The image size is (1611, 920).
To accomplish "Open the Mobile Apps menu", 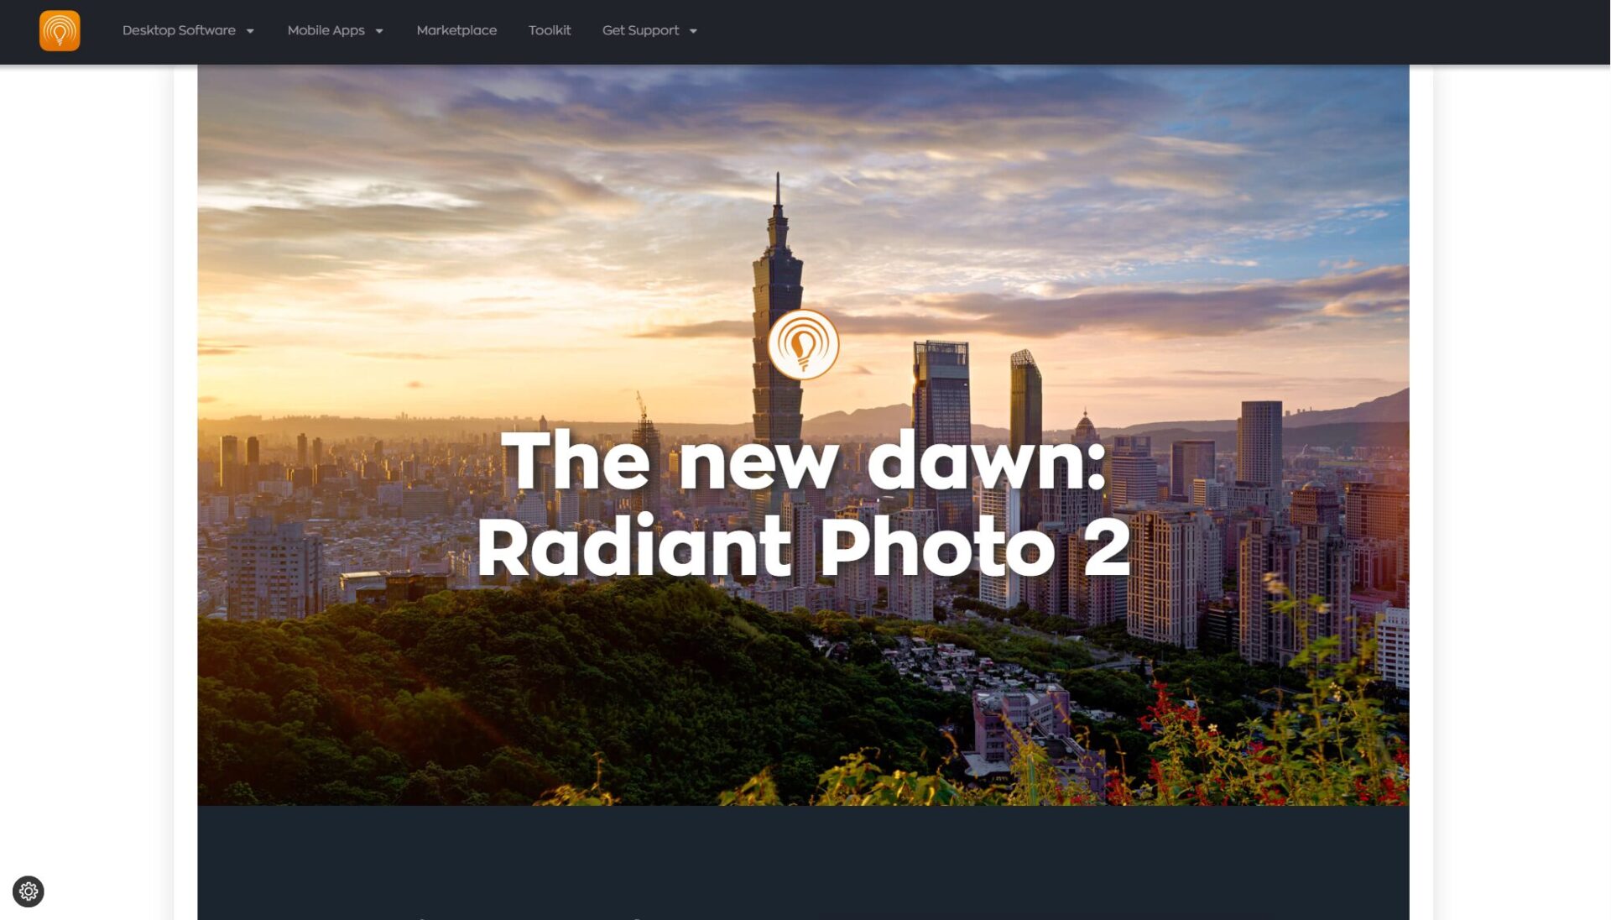I will coord(326,30).
